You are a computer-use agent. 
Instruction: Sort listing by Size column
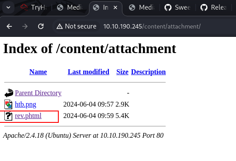(x=122, y=72)
